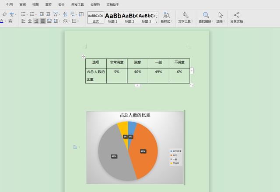Click the 分享文档 share icon
The height and width of the screenshot is (192, 280).
coord(237,15)
